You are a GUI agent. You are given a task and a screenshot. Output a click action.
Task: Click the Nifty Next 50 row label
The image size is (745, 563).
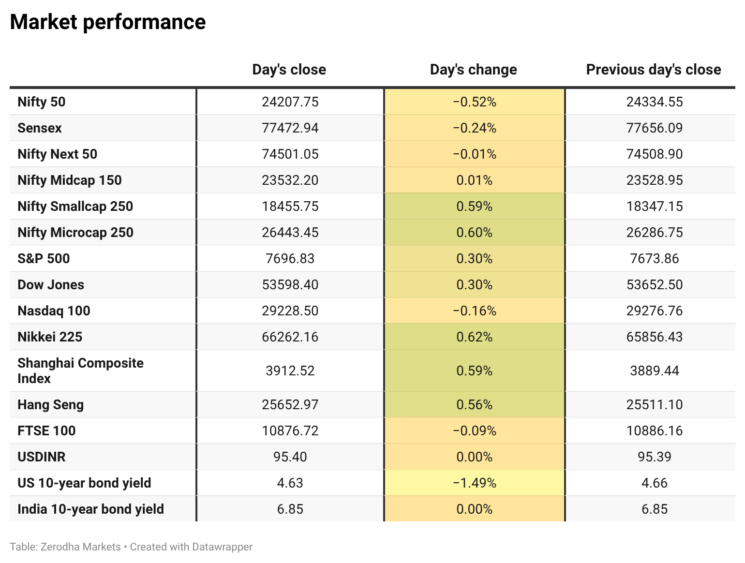point(58,154)
